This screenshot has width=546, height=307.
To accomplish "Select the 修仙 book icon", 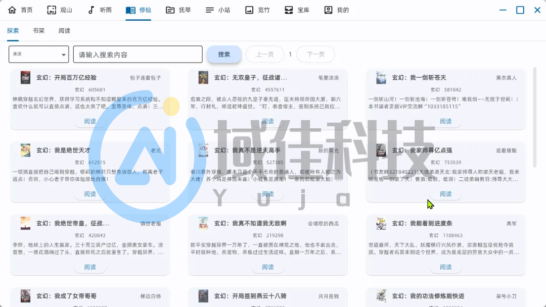I will point(130,10).
